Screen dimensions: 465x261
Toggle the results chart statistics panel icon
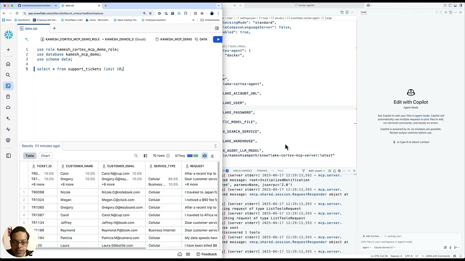click(205, 156)
